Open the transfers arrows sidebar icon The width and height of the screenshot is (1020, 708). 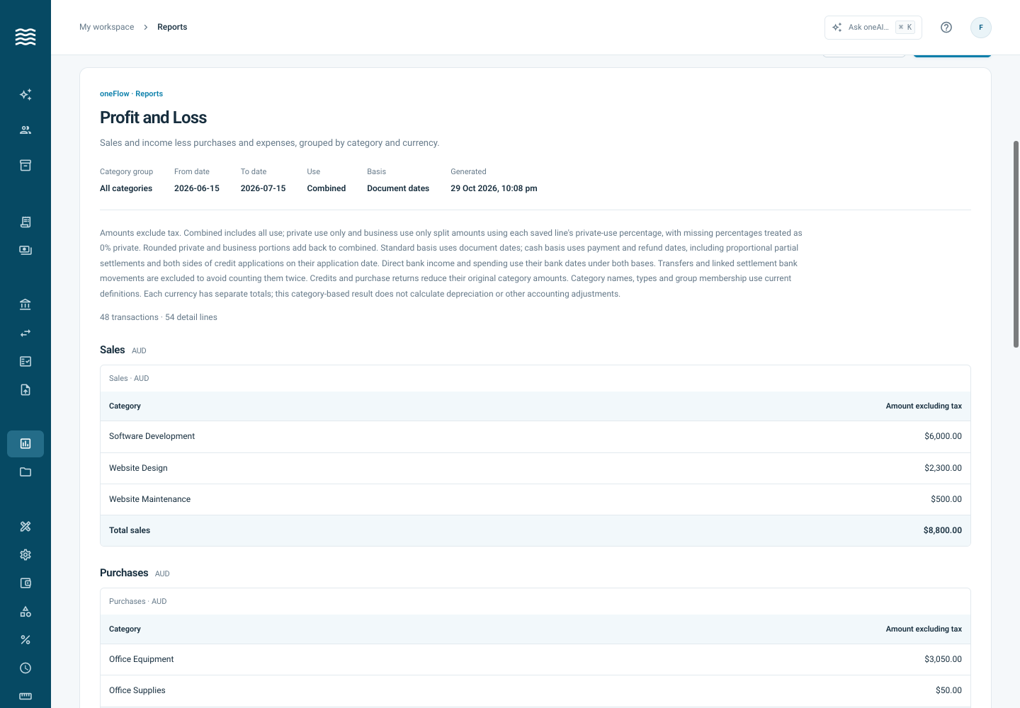tap(25, 333)
